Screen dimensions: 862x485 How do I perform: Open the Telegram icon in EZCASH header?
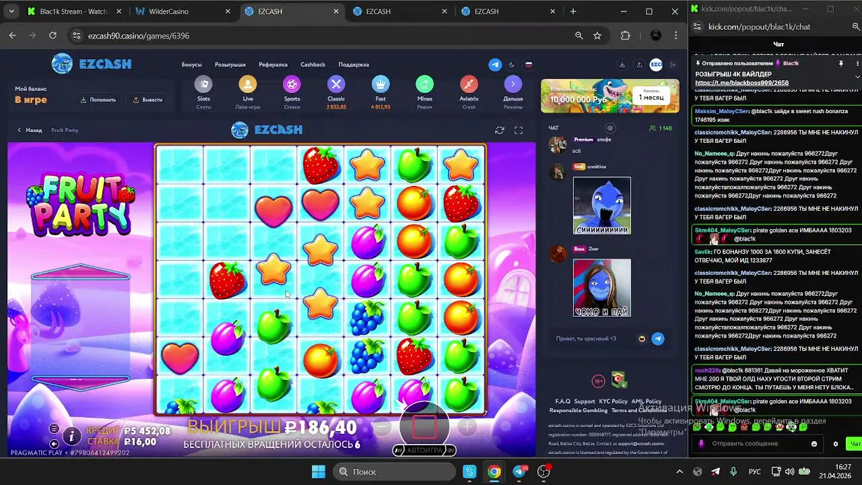[x=495, y=65]
